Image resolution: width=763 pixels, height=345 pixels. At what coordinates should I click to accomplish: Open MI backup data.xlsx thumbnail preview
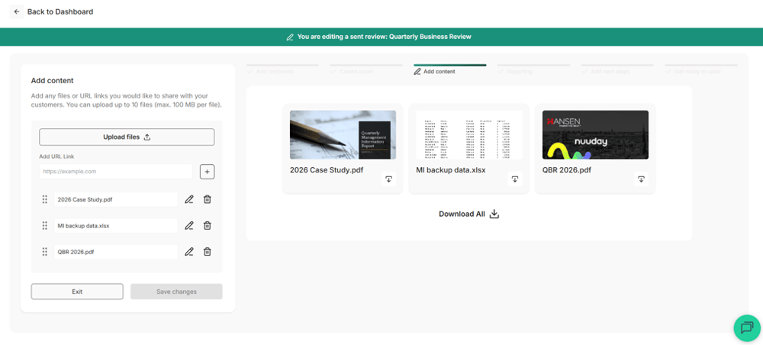[x=469, y=135]
